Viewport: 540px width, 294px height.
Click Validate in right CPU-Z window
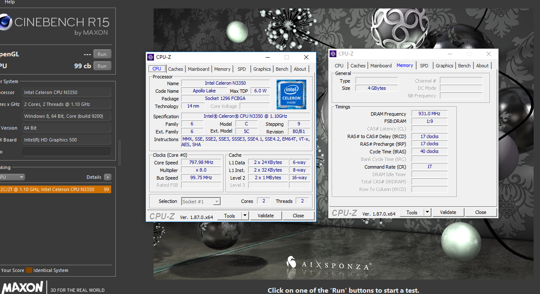pyautogui.click(x=448, y=212)
